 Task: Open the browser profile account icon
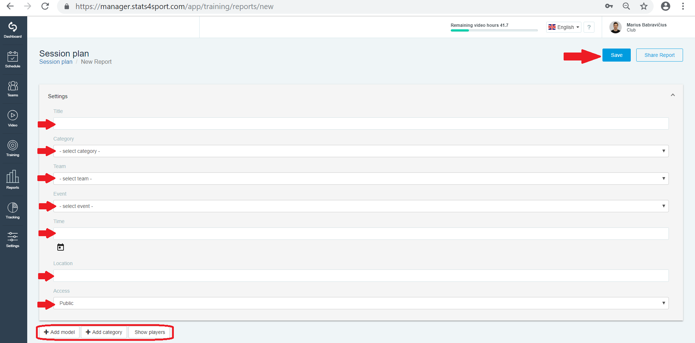666,6
